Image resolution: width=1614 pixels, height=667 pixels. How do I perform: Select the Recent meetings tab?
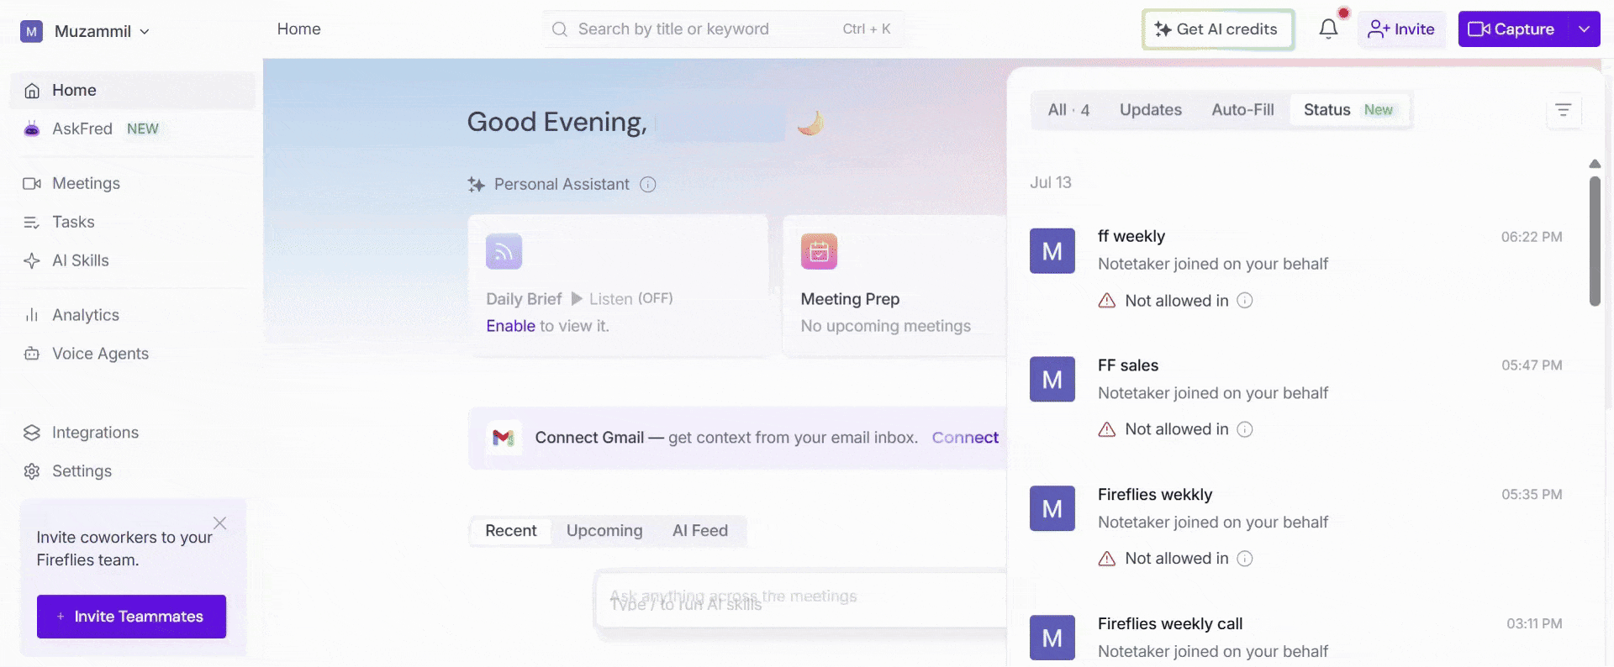click(510, 531)
